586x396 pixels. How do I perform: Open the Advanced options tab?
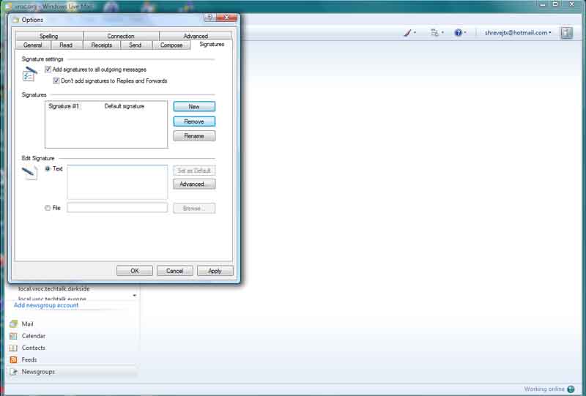coord(196,36)
